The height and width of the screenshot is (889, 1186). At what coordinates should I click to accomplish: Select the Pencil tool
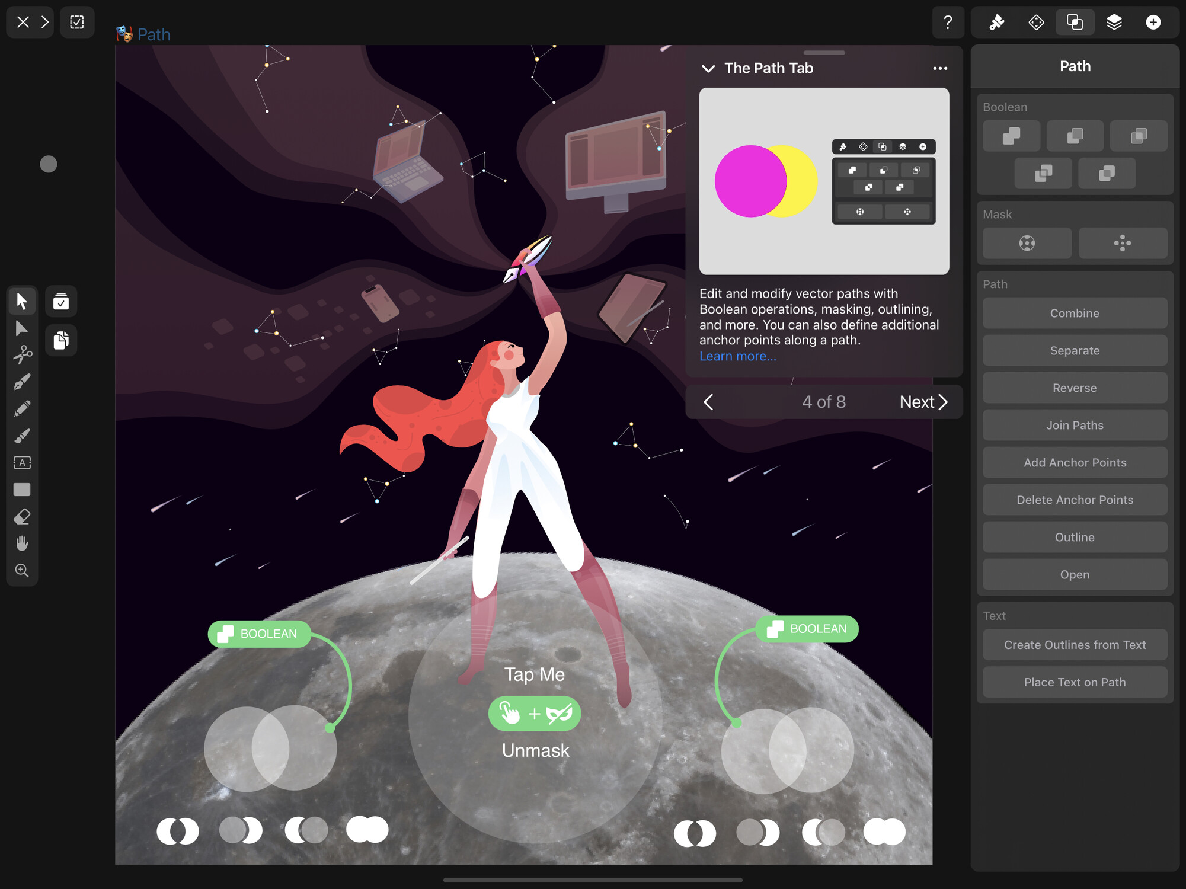pos(23,409)
